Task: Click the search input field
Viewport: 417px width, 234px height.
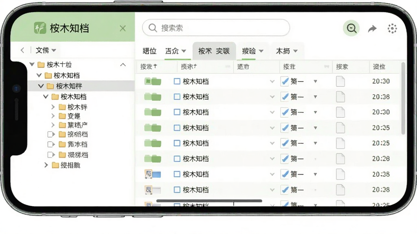Action: coord(216,28)
